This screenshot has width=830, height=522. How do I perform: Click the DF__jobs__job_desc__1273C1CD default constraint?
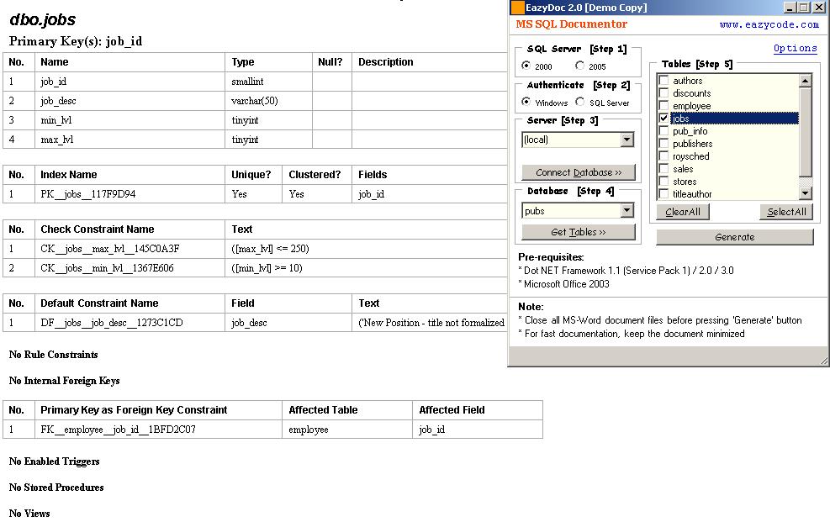pyautogui.click(x=112, y=323)
